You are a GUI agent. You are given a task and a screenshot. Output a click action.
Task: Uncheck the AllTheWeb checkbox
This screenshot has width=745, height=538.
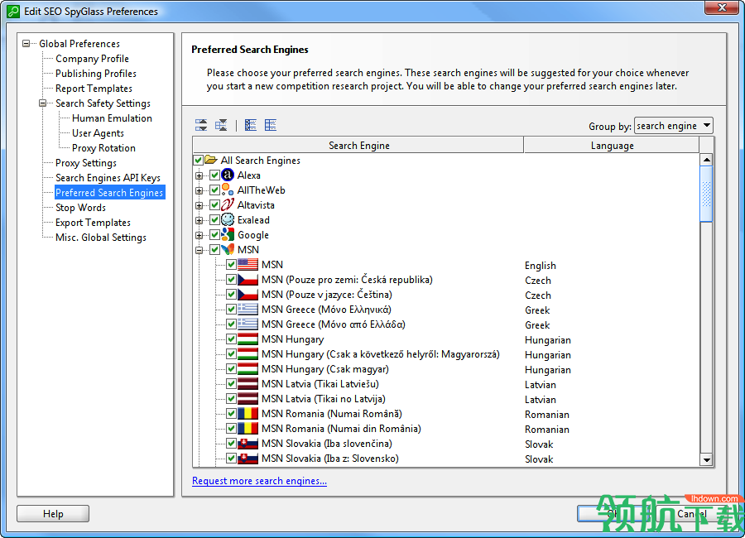[x=214, y=190]
